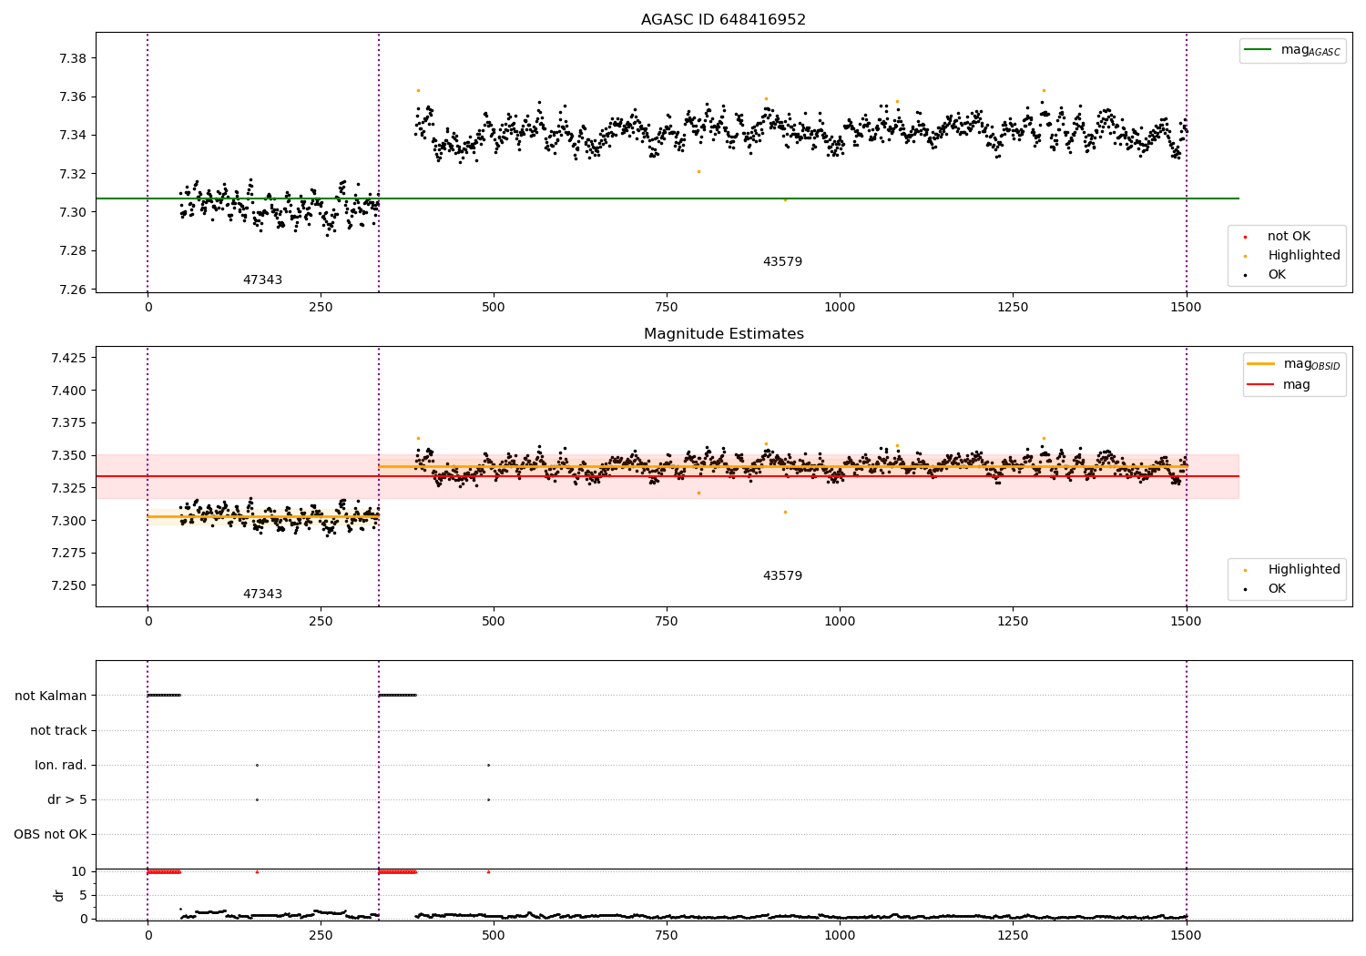Click 'OK' legend entry in Magnitude Estimates plot

[1277, 589]
